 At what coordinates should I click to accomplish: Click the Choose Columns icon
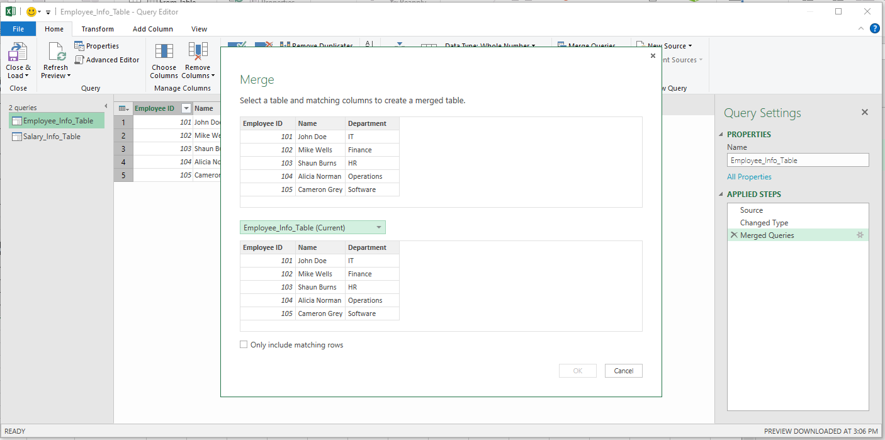pos(164,53)
